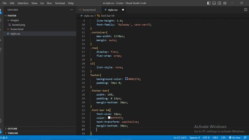This screenshot has height=140, width=249.
Task: Click line number 37 in gutter
Action: tap(83, 129)
